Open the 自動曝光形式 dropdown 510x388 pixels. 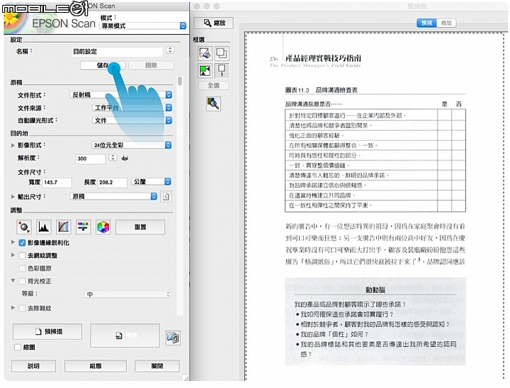click(132, 120)
